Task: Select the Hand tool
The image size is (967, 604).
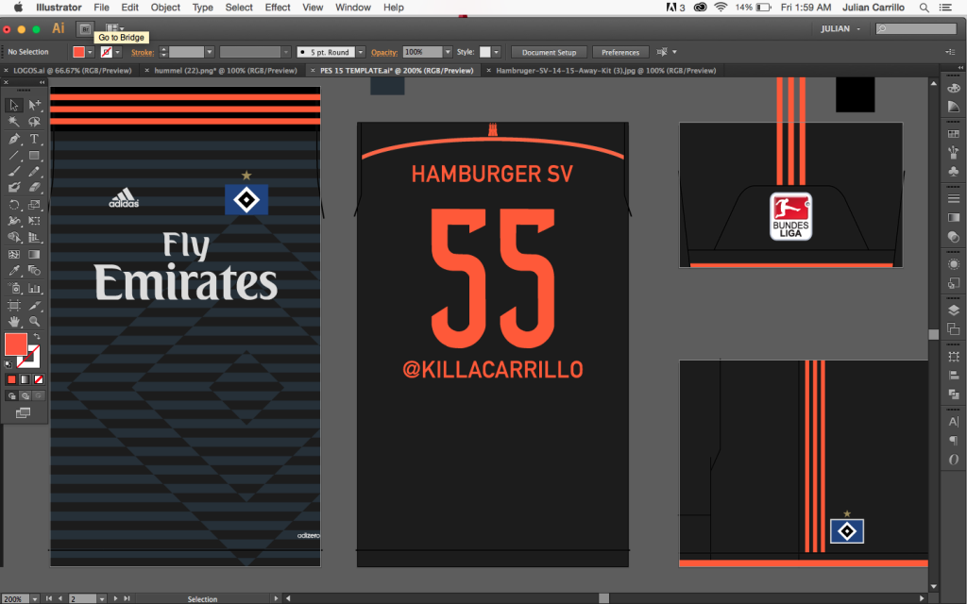Action: 13,321
